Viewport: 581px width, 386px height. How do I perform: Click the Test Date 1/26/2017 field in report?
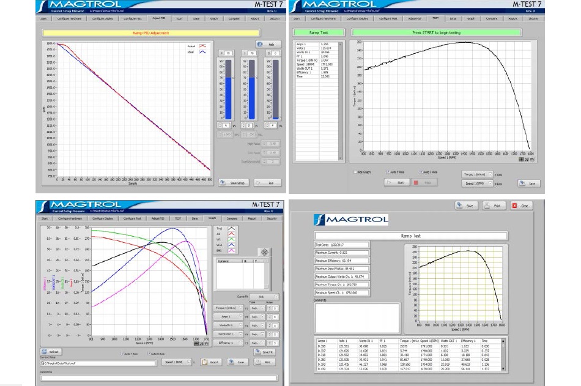coord(342,245)
